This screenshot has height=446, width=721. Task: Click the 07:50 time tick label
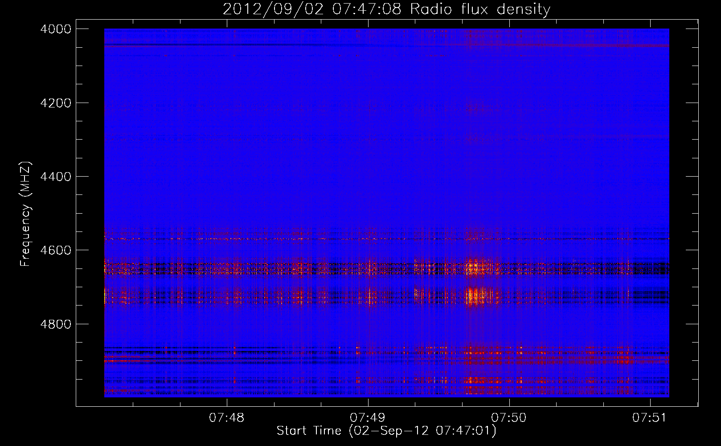tap(509, 417)
